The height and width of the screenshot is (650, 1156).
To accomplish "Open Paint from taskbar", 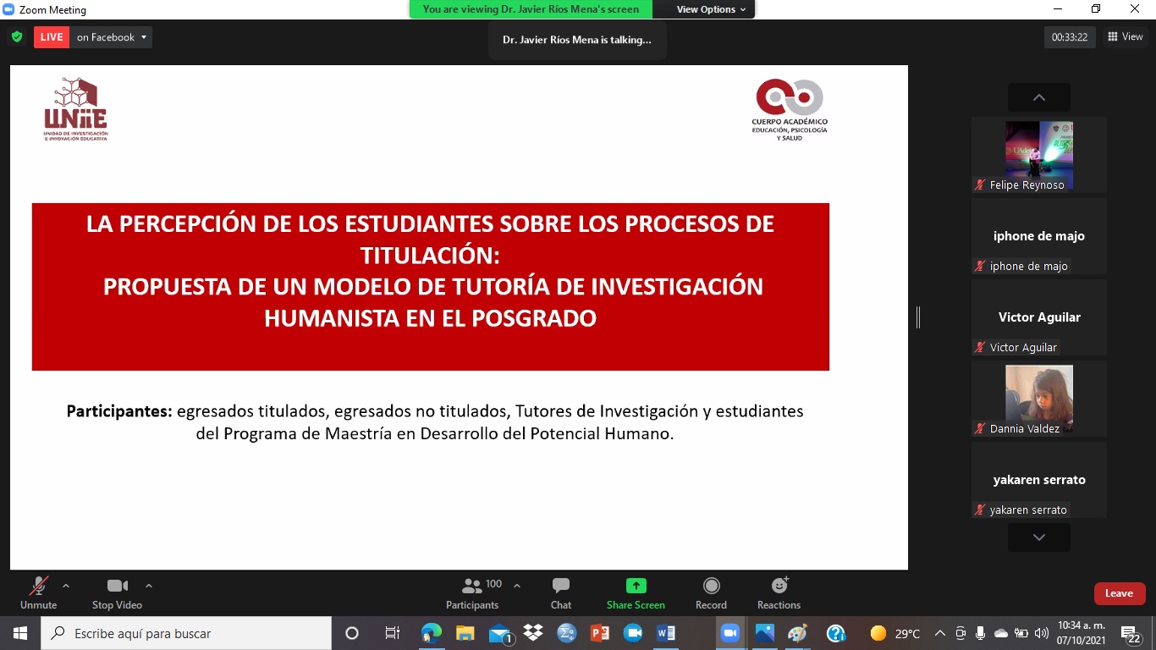I will [x=798, y=633].
